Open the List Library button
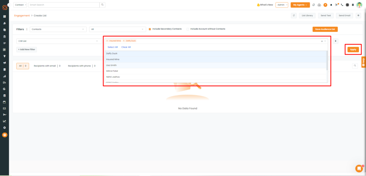 coord(307,15)
